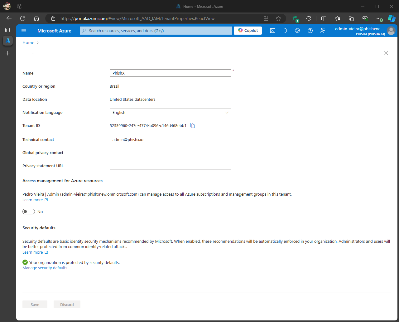Open Azure help and support icon
Screen dimensions: 399x322
[310, 31]
